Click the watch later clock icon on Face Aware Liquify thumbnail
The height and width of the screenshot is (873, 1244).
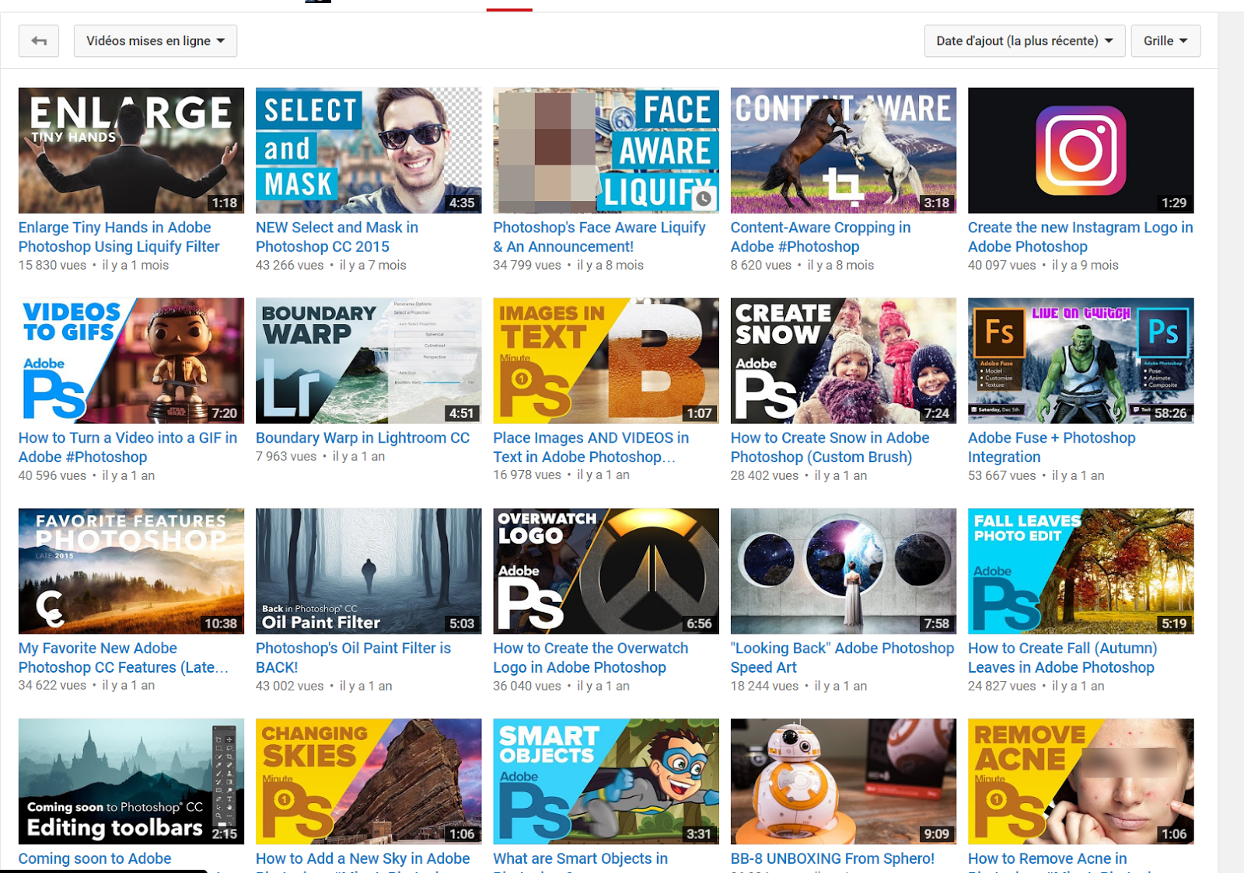pyautogui.click(x=704, y=199)
